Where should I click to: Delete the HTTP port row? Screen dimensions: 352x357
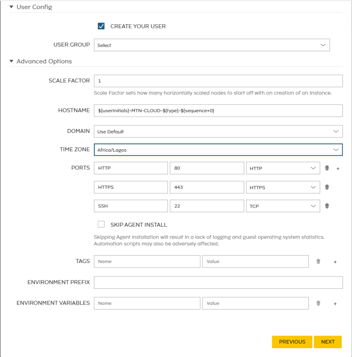click(327, 168)
